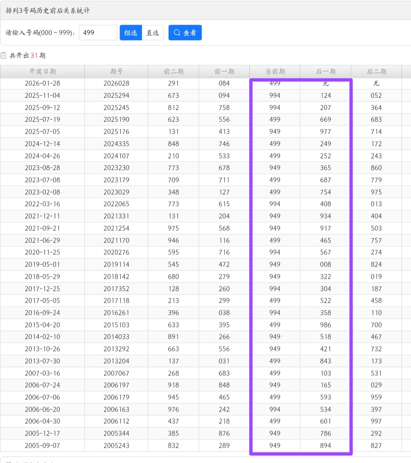Viewport: 411px width, 463px height.
Task: Click the 前二期 column header
Action: [x=174, y=72]
